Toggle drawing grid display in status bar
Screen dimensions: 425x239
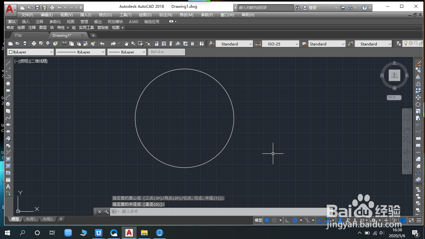[x=267, y=220]
